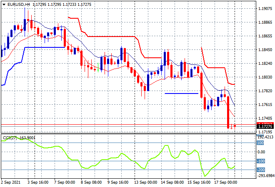
Task: Click the 1.17820 price axis label
Action: 265,91
